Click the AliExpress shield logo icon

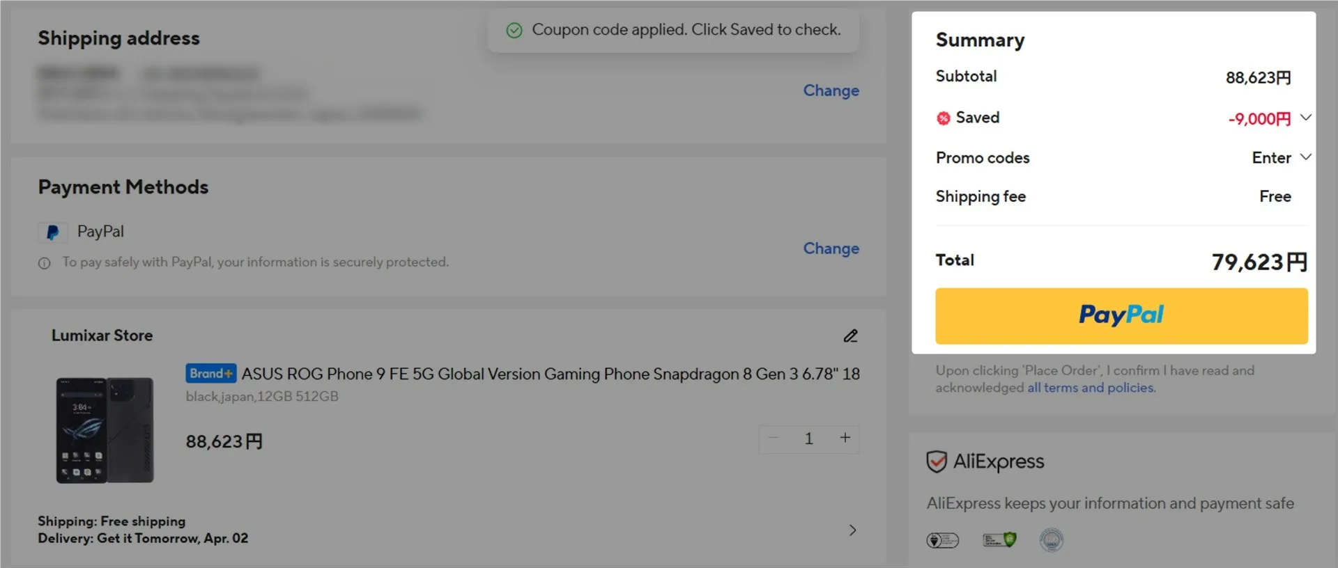(937, 461)
